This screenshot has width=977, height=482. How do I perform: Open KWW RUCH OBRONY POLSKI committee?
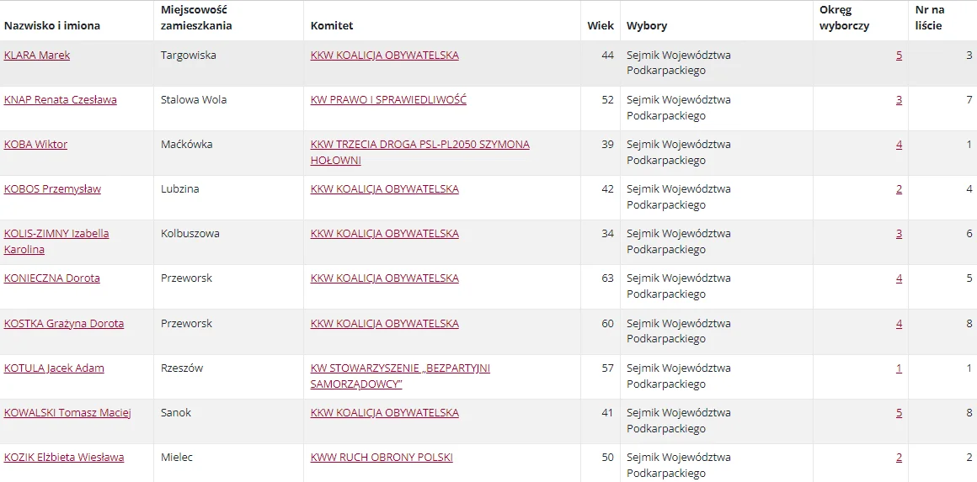coord(382,458)
